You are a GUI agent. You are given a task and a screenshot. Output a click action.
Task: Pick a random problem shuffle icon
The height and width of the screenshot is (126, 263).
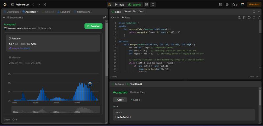(x=45, y=5)
